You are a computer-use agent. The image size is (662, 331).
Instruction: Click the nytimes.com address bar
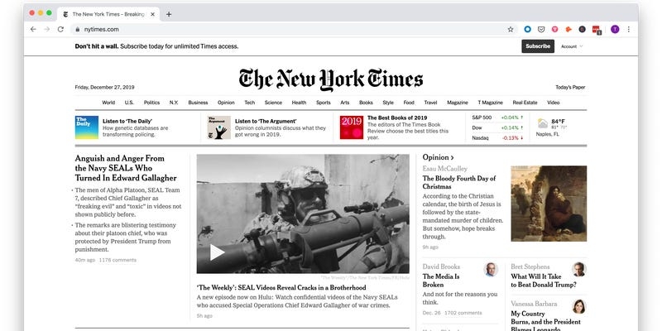point(294,29)
